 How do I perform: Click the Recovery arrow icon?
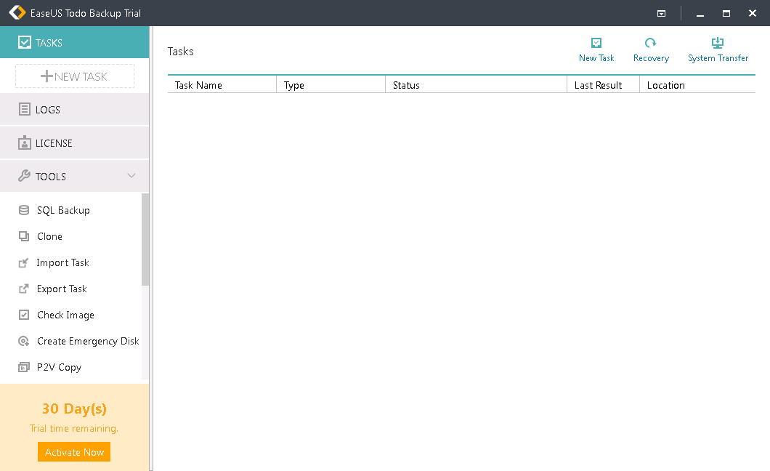click(x=651, y=43)
